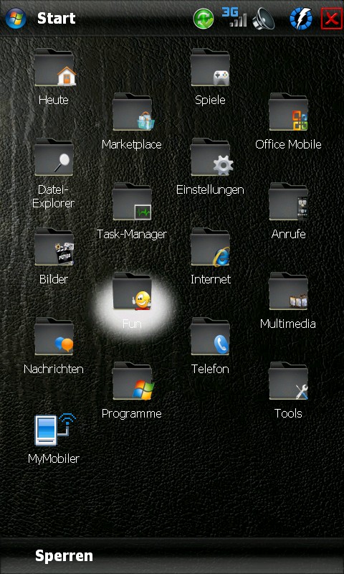This screenshot has height=574, width=344.
Task: Click the Windows Start flag
Action: click(x=16, y=18)
